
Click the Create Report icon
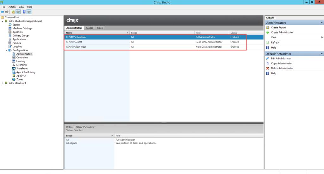[268, 27]
